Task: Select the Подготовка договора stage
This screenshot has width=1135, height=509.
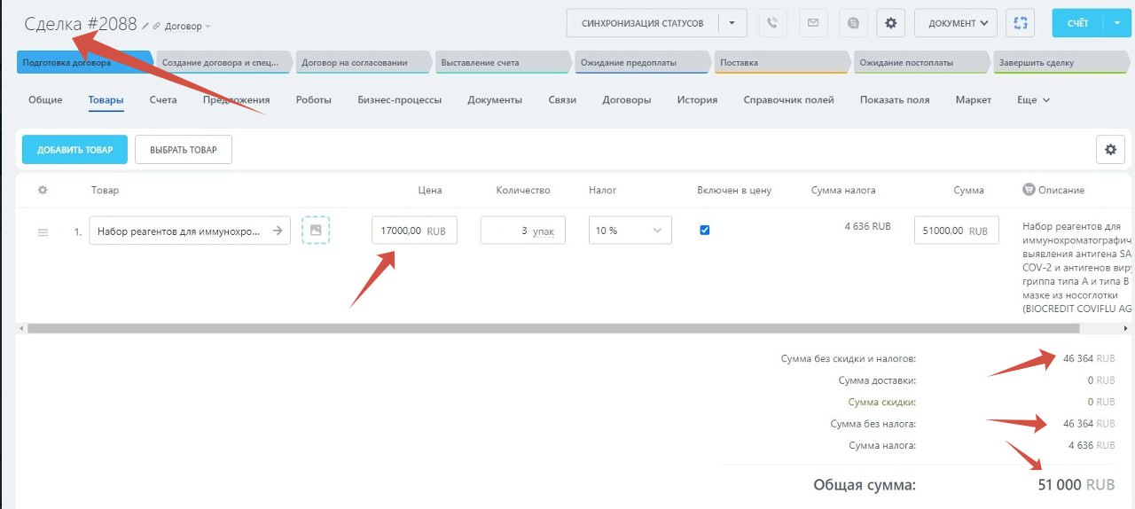Action: [84, 62]
